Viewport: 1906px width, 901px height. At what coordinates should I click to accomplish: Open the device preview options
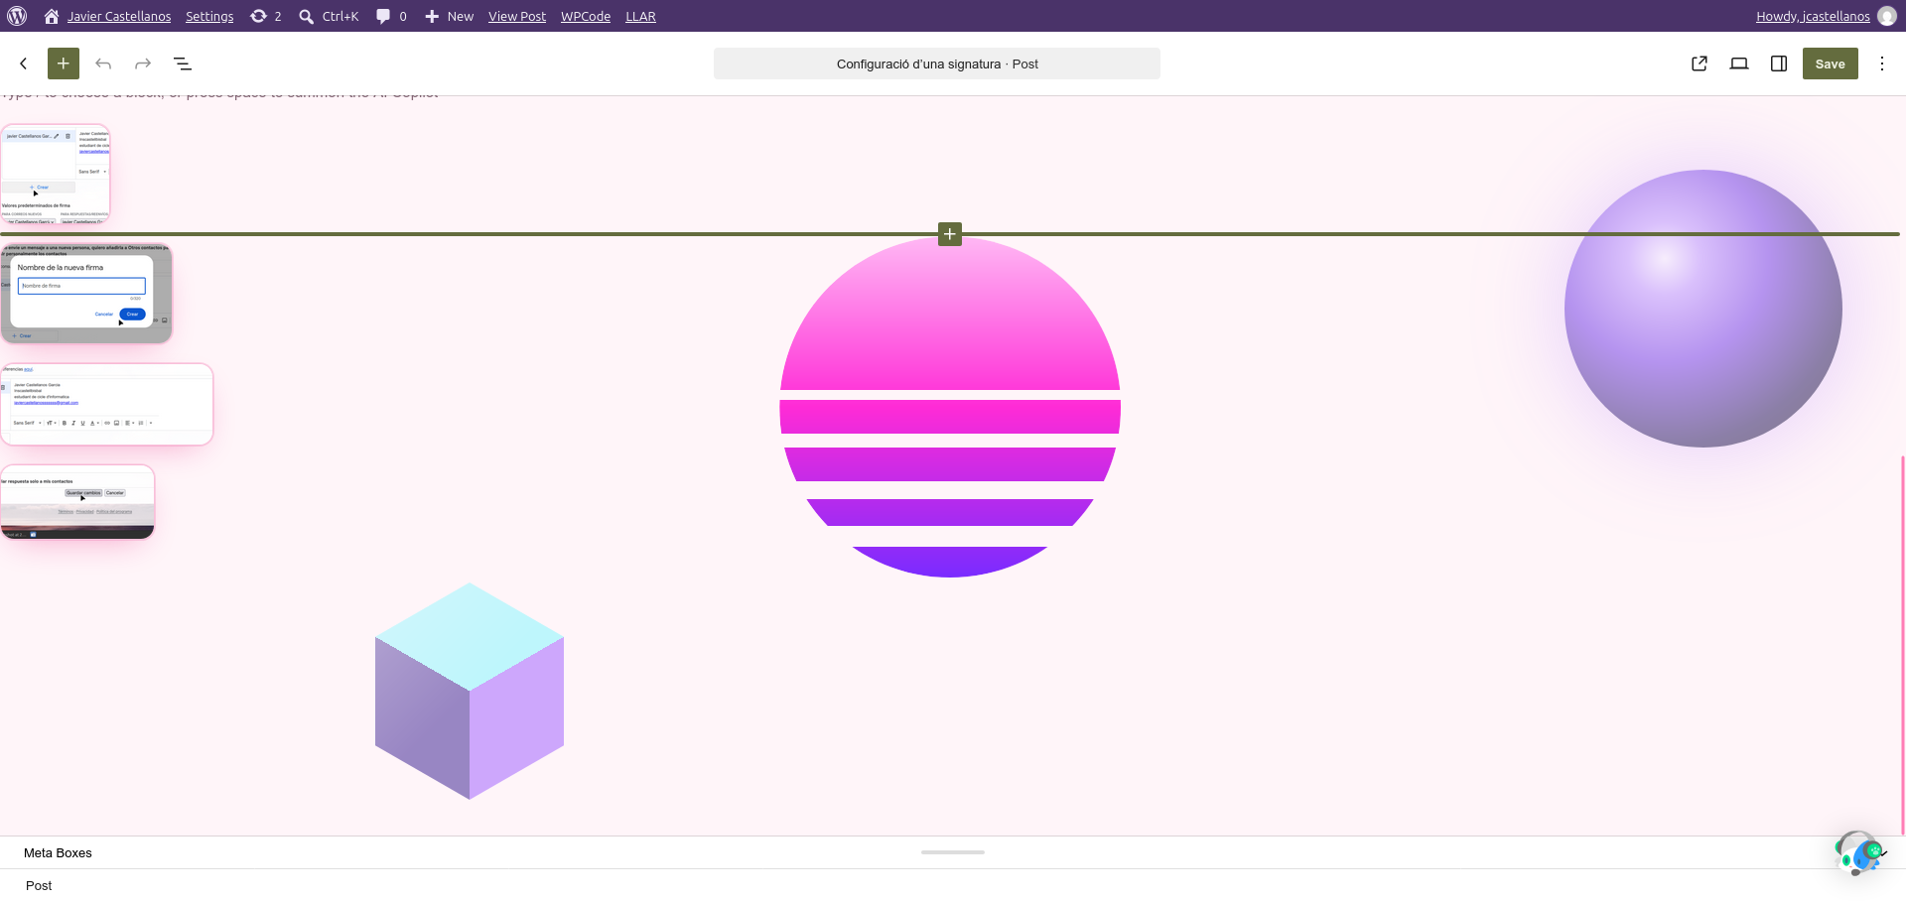[1739, 64]
